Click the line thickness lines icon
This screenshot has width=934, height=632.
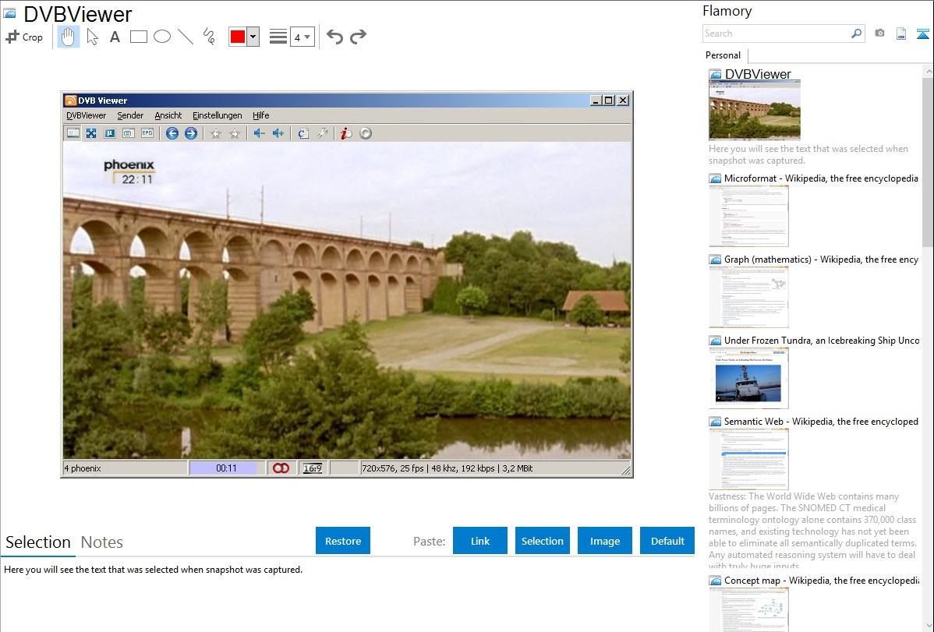click(x=278, y=37)
